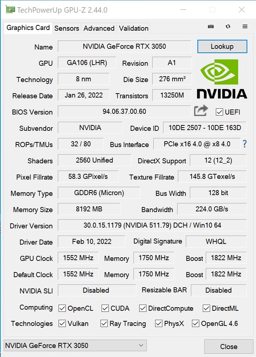This screenshot has width=256, height=357.
Task: Click the NVIDIA logo
Action: click(222, 79)
